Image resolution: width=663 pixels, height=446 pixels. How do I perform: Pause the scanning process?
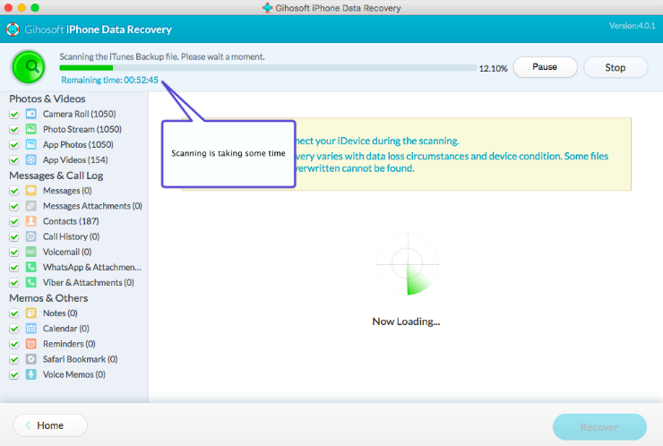545,67
